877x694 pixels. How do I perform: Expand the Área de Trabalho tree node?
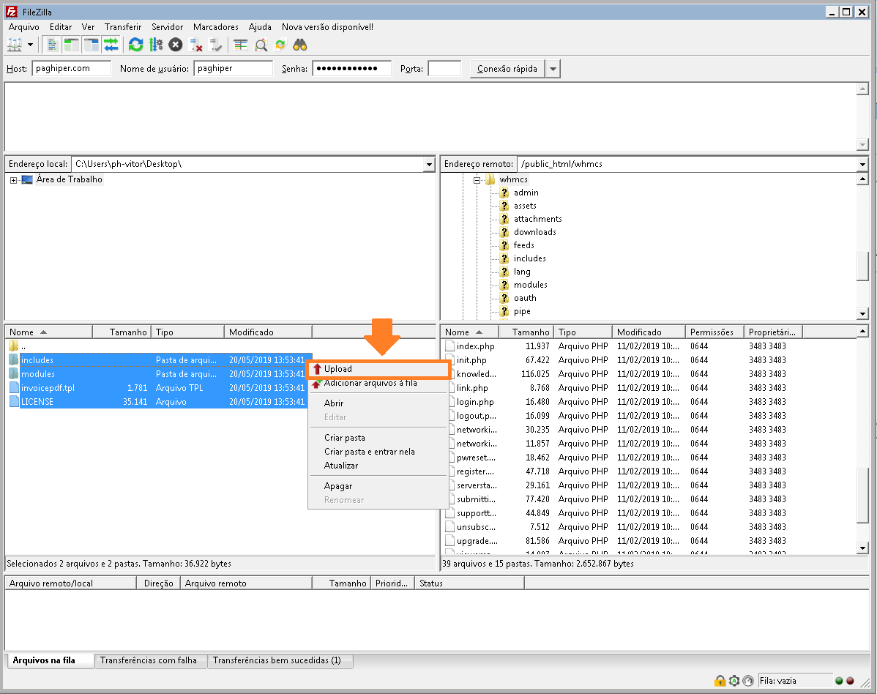(13, 180)
